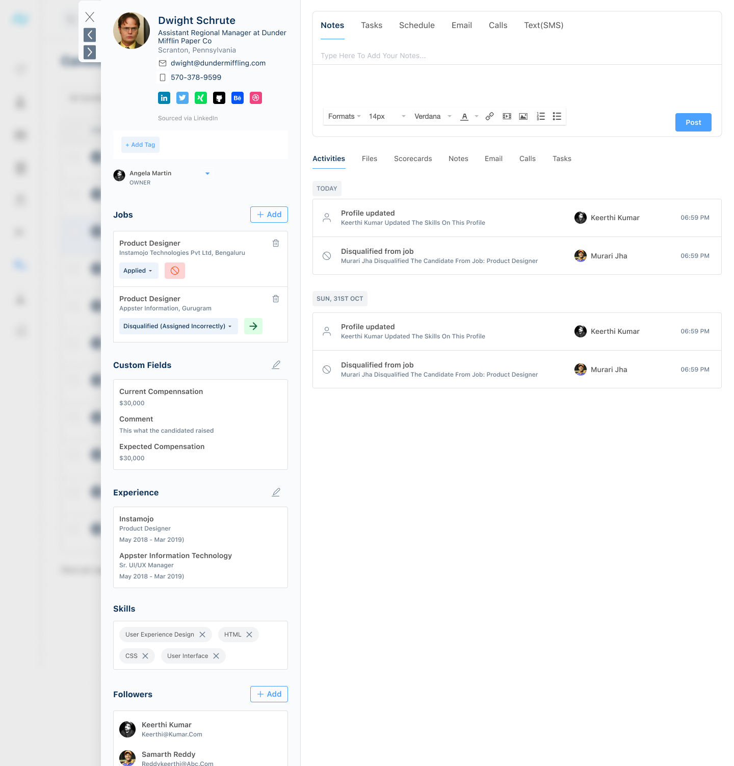Click dwight@dundermiffling.com email address
This screenshot has width=734, height=766.
218,63
